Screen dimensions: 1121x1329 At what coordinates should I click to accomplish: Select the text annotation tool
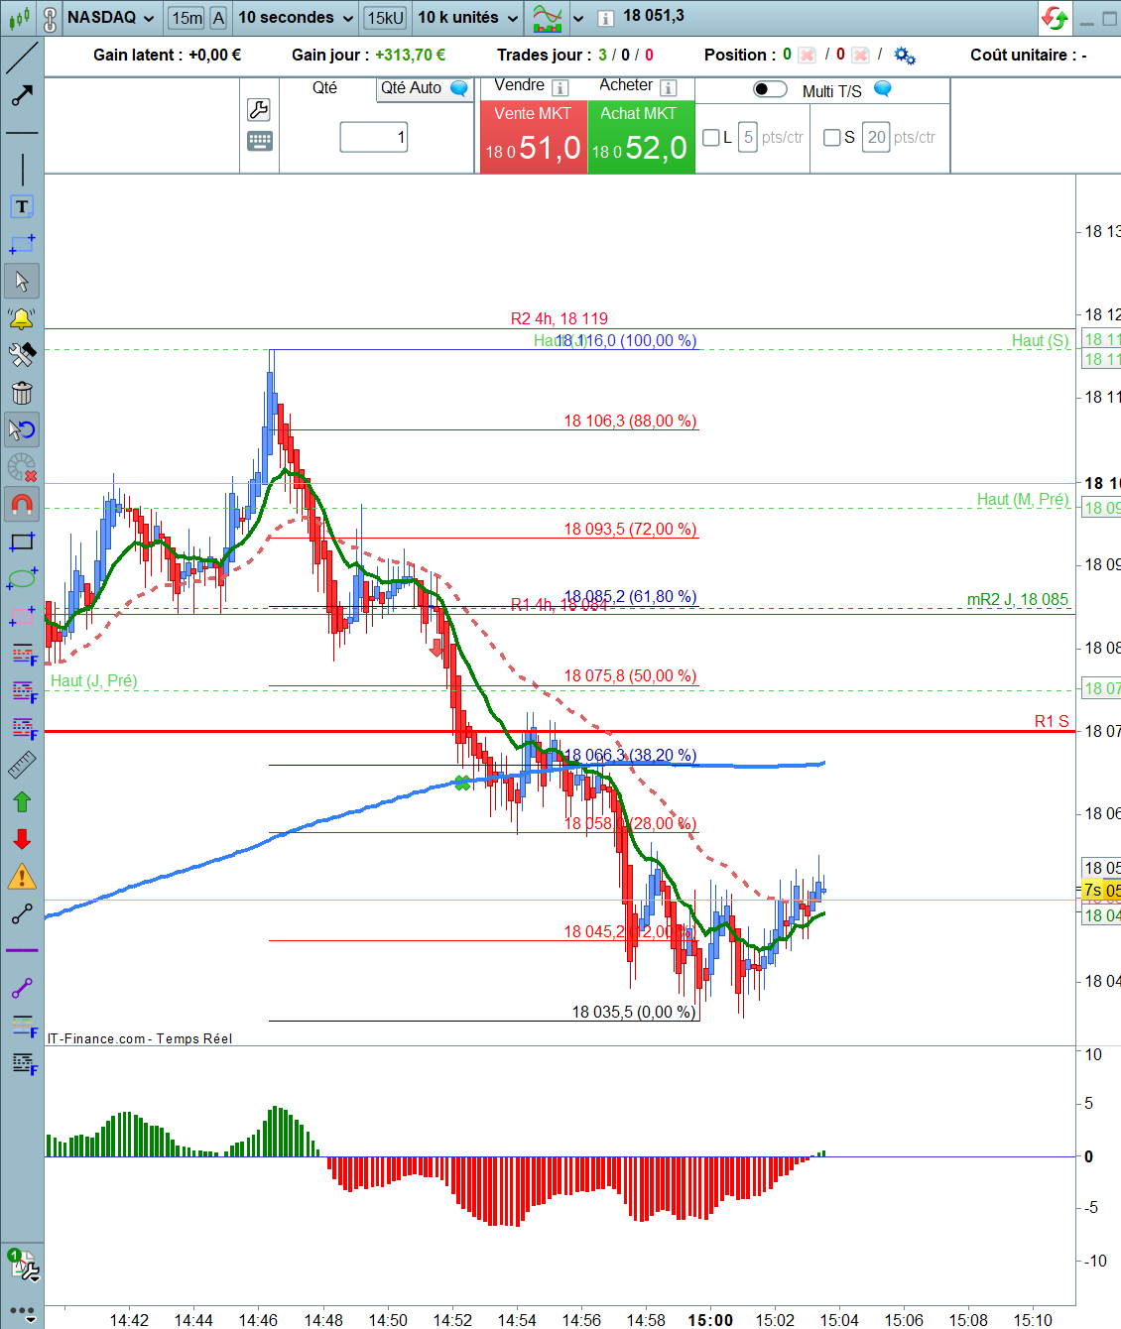(22, 206)
